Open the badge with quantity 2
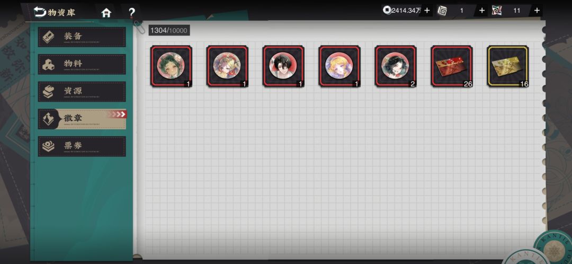 pos(396,66)
